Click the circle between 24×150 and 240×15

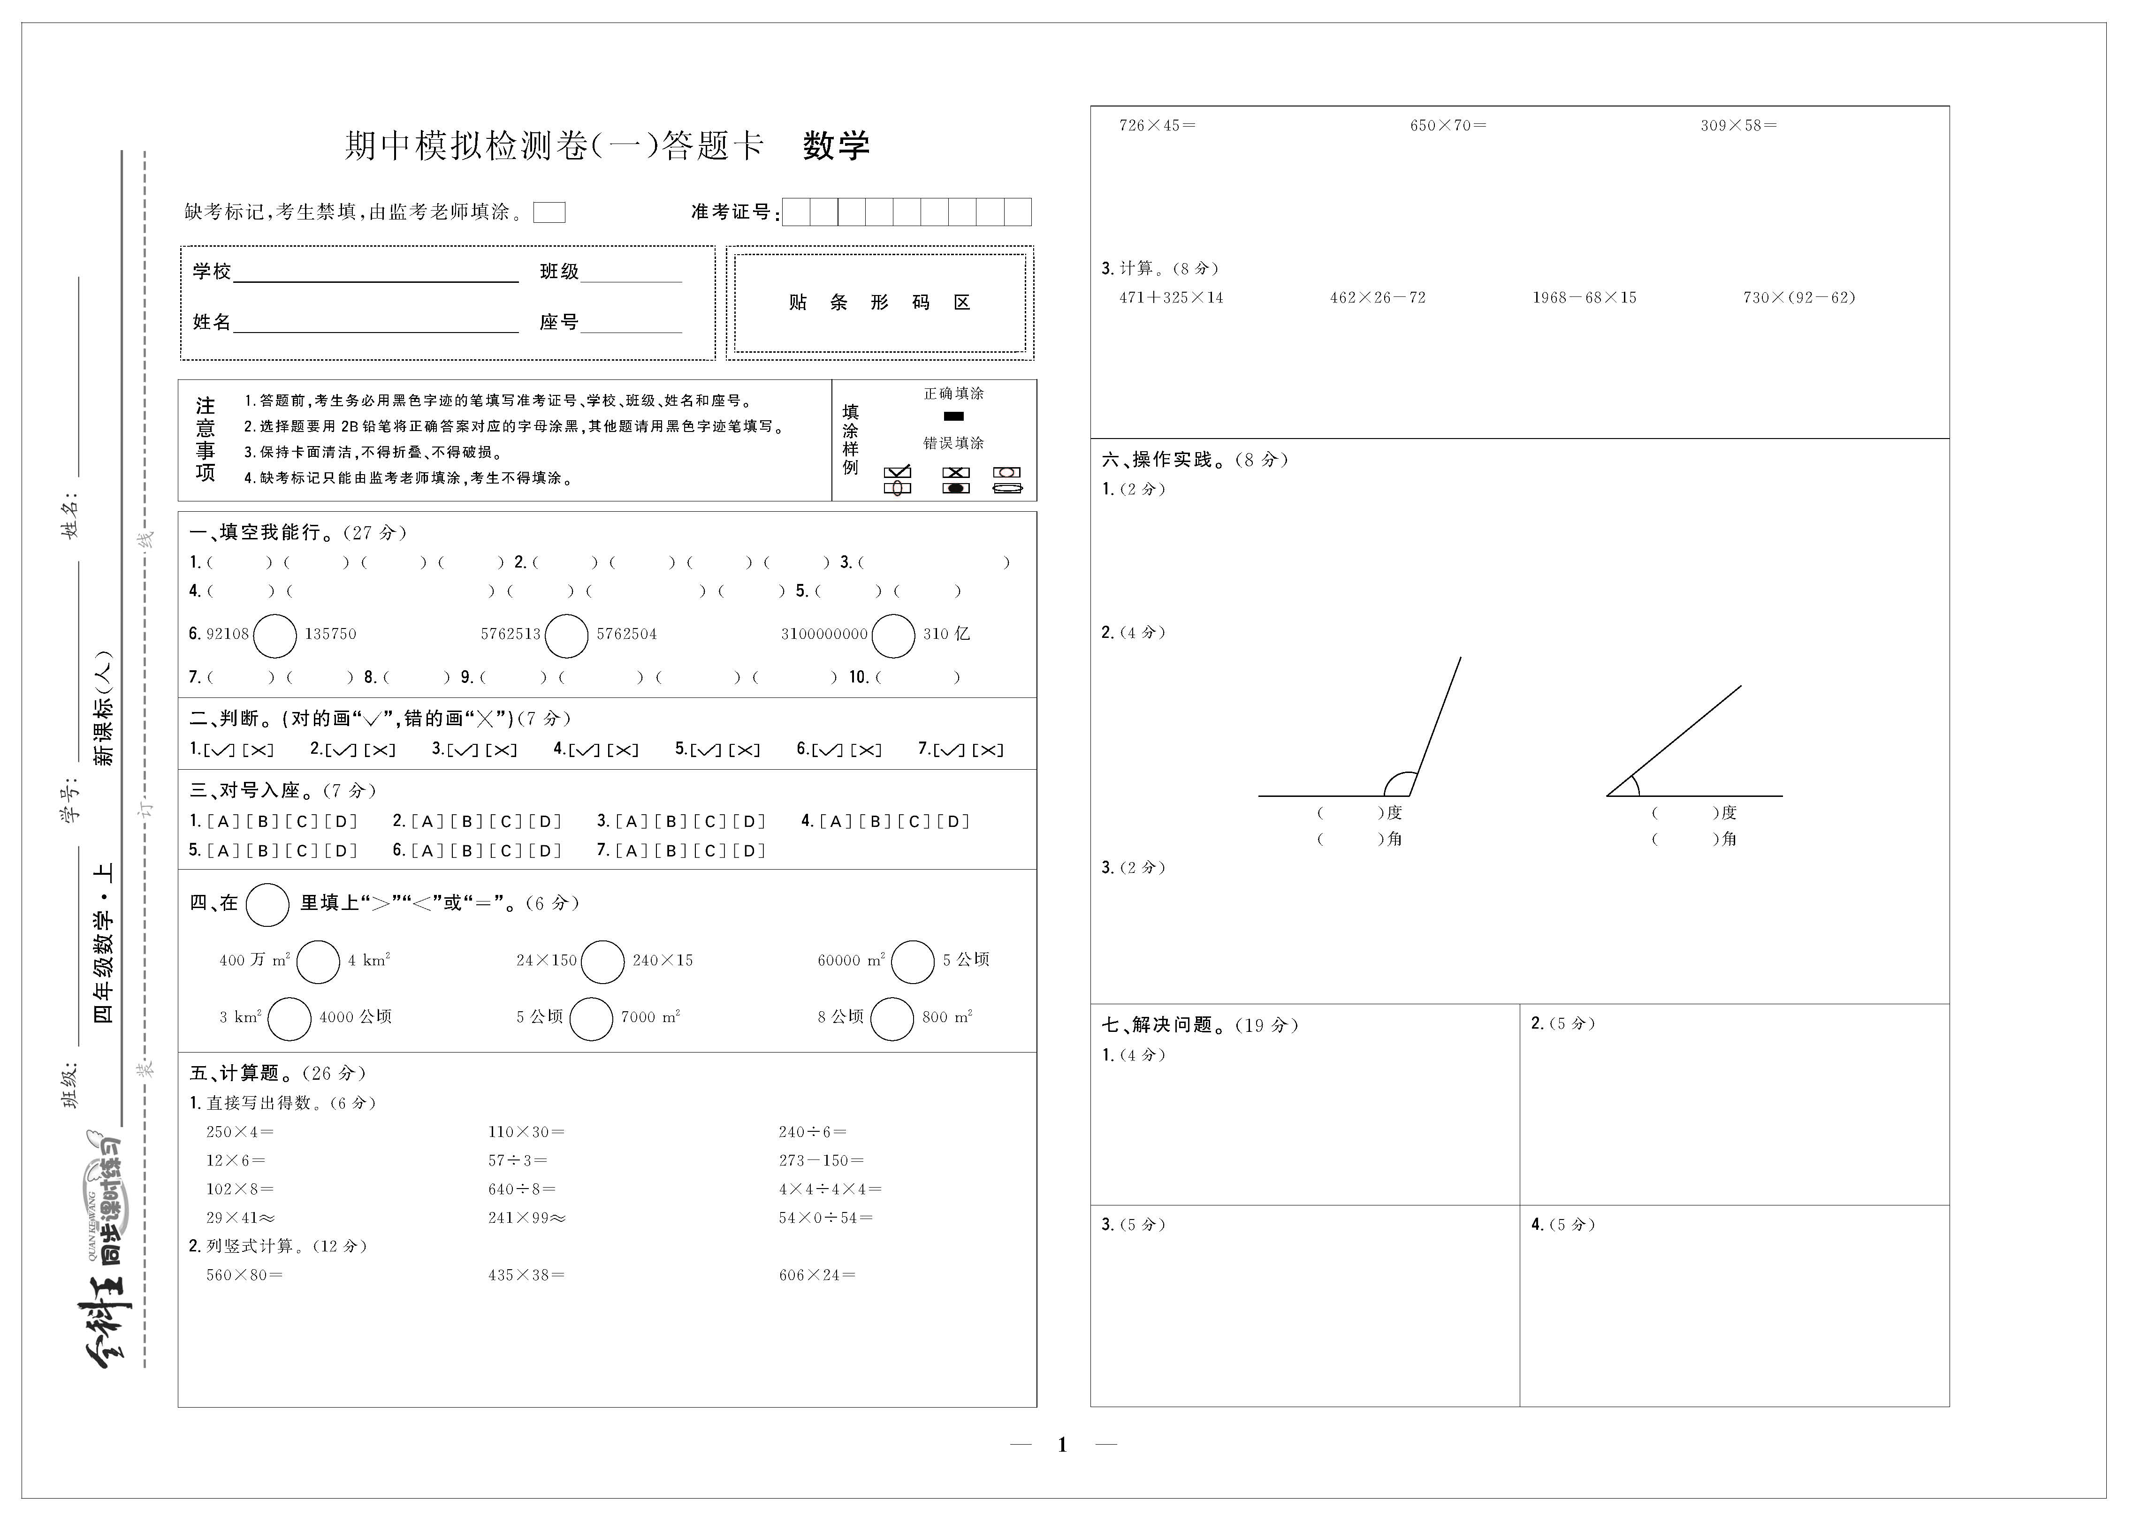pyautogui.click(x=603, y=962)
